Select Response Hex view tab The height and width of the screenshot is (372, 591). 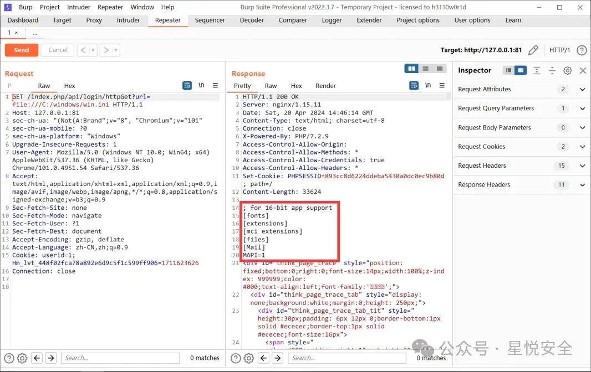click(296, 86)
